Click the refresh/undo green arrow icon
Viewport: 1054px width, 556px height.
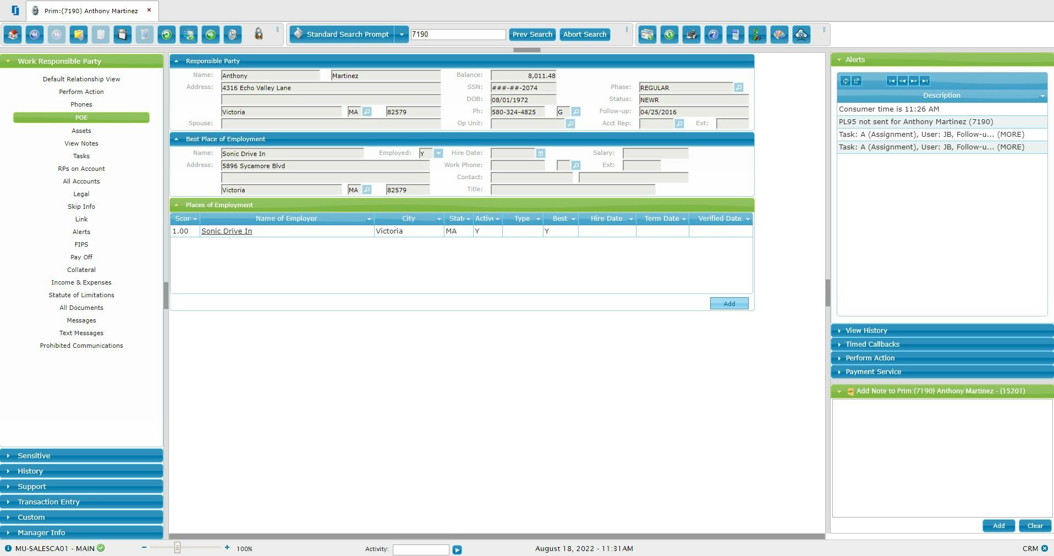[167, 34]
